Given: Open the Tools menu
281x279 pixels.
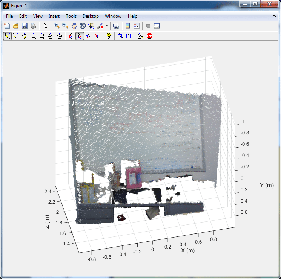Looking at the screenshot, I should point(71,16).
